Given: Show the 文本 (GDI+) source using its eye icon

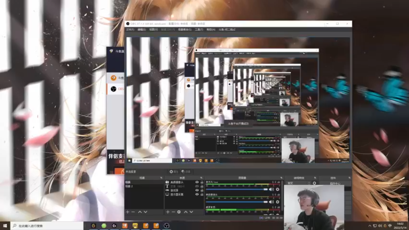Looking at the screenshot, I should [197, 187].
